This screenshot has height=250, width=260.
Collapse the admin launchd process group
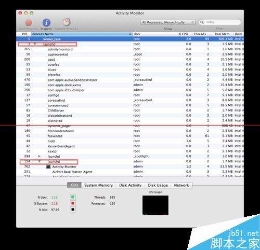pos(40,161)
